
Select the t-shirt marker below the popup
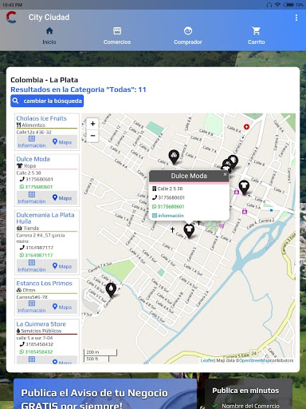coord(189,231)
